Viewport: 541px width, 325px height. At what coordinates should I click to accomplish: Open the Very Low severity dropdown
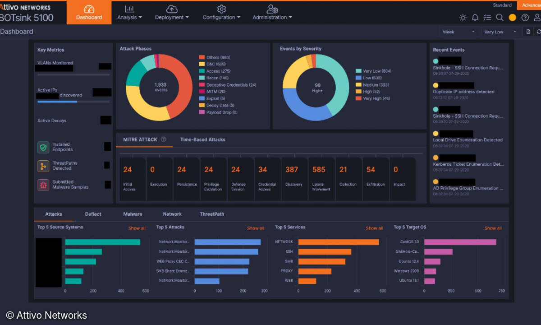(500, 32)
